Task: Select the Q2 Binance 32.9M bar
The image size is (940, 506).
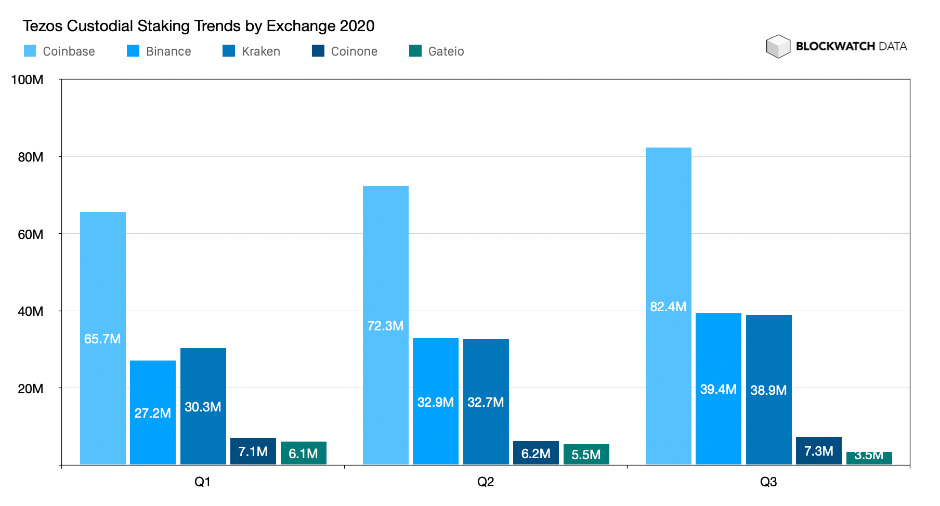Action: [436, 401]
